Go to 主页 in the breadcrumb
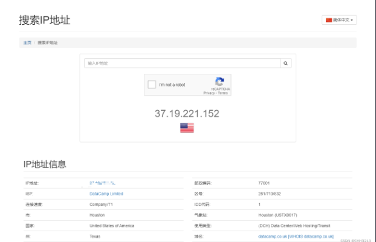Viewport: 376px width, 242px height. pos(27,43)
